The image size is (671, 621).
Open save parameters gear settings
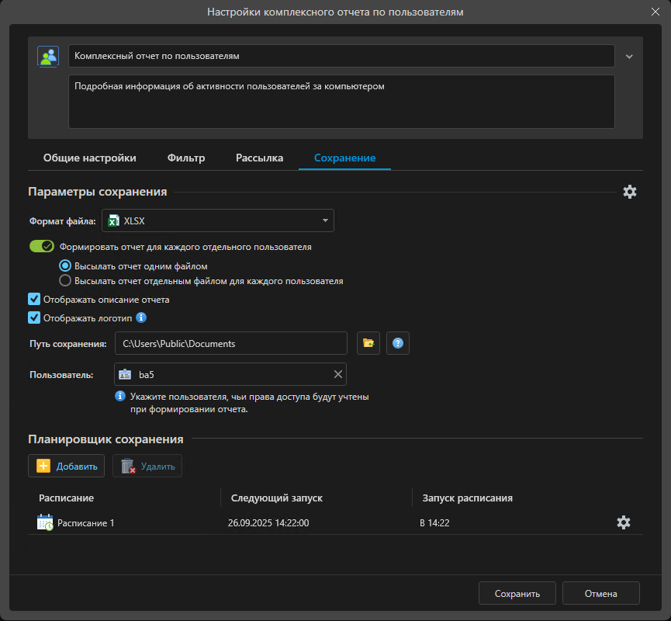630,192
